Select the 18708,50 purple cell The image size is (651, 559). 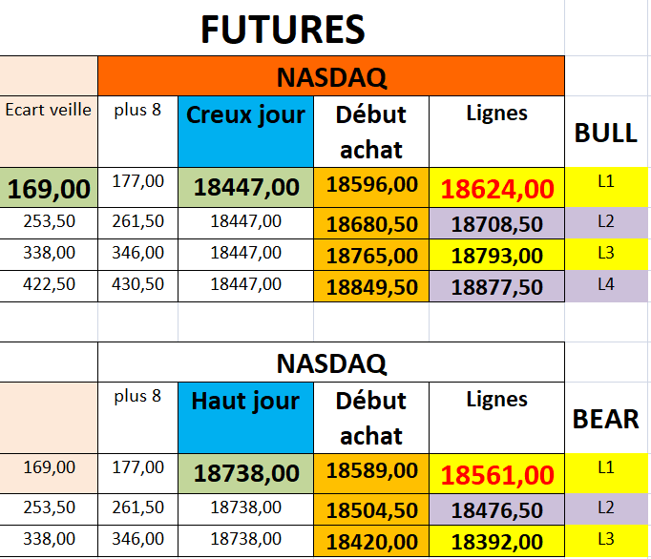coord(496,226)
